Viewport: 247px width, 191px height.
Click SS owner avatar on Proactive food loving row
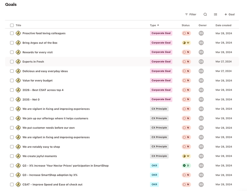pyautogui.click(x=201, y=33)
